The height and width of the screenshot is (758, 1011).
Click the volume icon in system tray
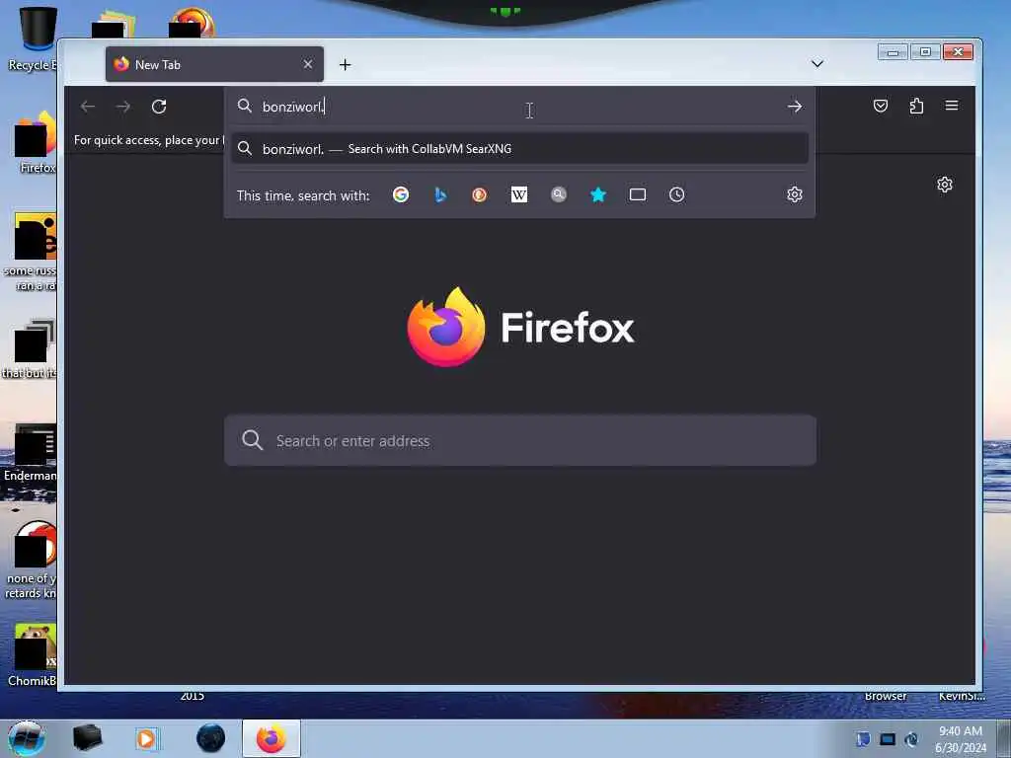pos(911,739)
